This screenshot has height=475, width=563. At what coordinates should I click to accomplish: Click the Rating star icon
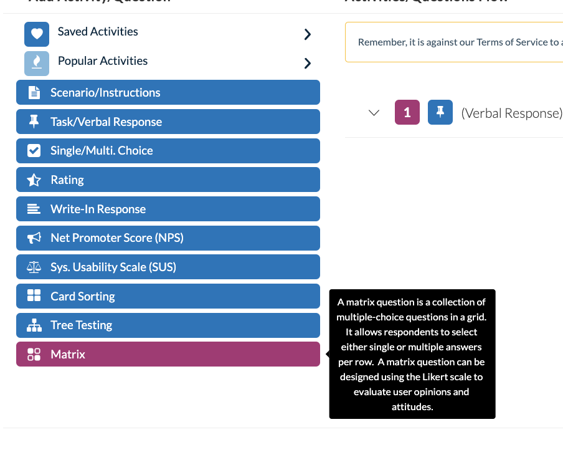coord(34,180)
